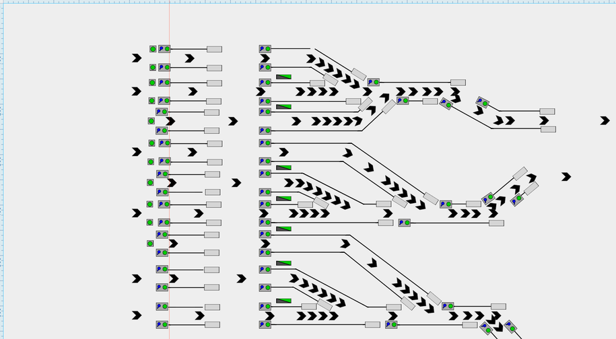Click the tilted signal on the upper-right descending track
Viewport: 616px width, 339px height.
point(482,102)
